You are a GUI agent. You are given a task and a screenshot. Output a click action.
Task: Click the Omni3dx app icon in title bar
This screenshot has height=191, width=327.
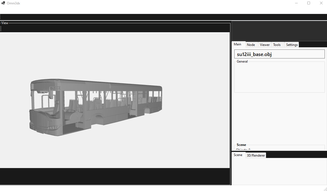click(3, 3)
